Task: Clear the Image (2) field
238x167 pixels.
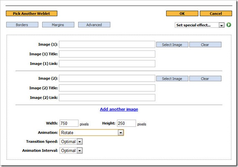Action: tap(205, 78)
